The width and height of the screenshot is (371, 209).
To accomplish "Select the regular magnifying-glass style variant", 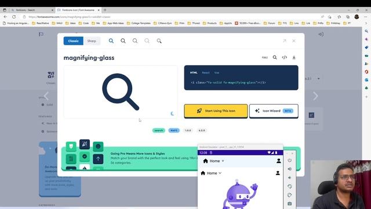I will [x=123, y=41].
